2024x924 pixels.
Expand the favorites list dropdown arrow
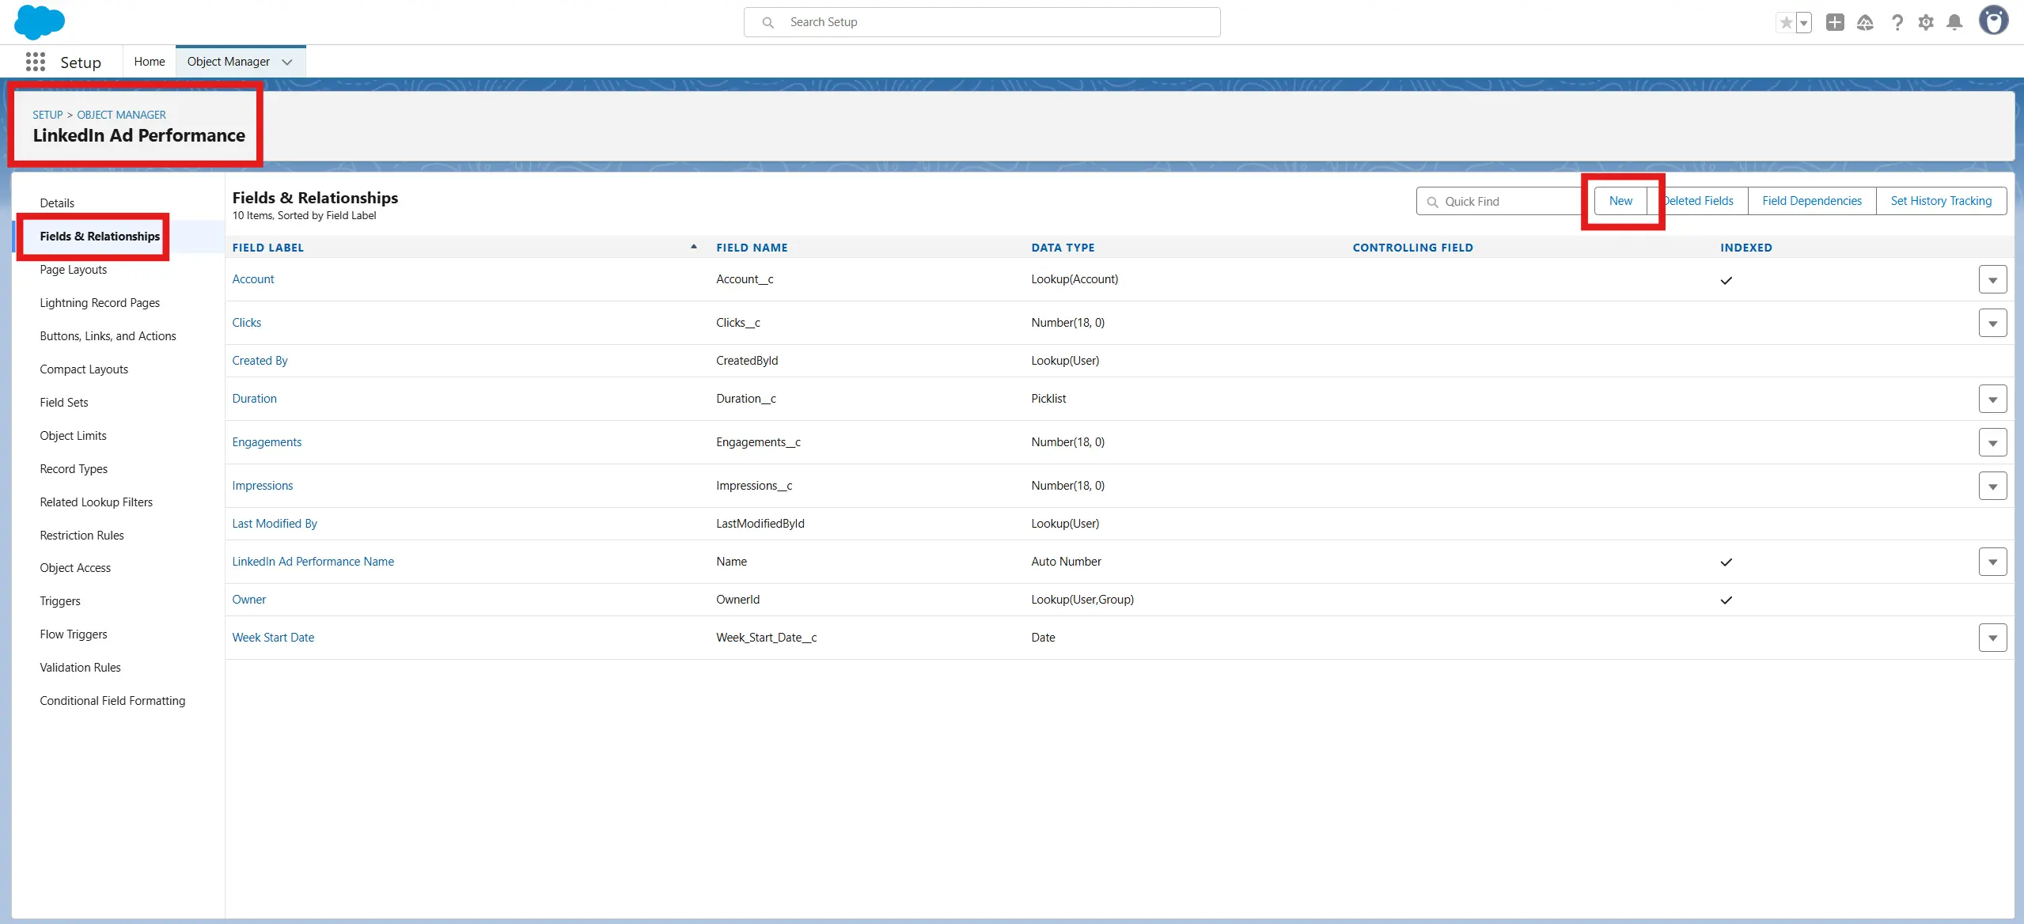[1804, 22]
